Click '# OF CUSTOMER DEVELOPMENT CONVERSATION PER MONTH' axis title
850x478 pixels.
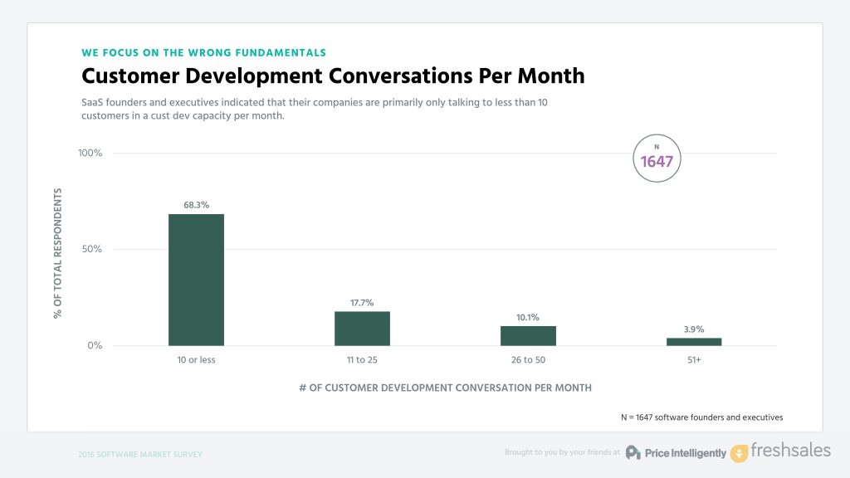[x=446, y=388]
